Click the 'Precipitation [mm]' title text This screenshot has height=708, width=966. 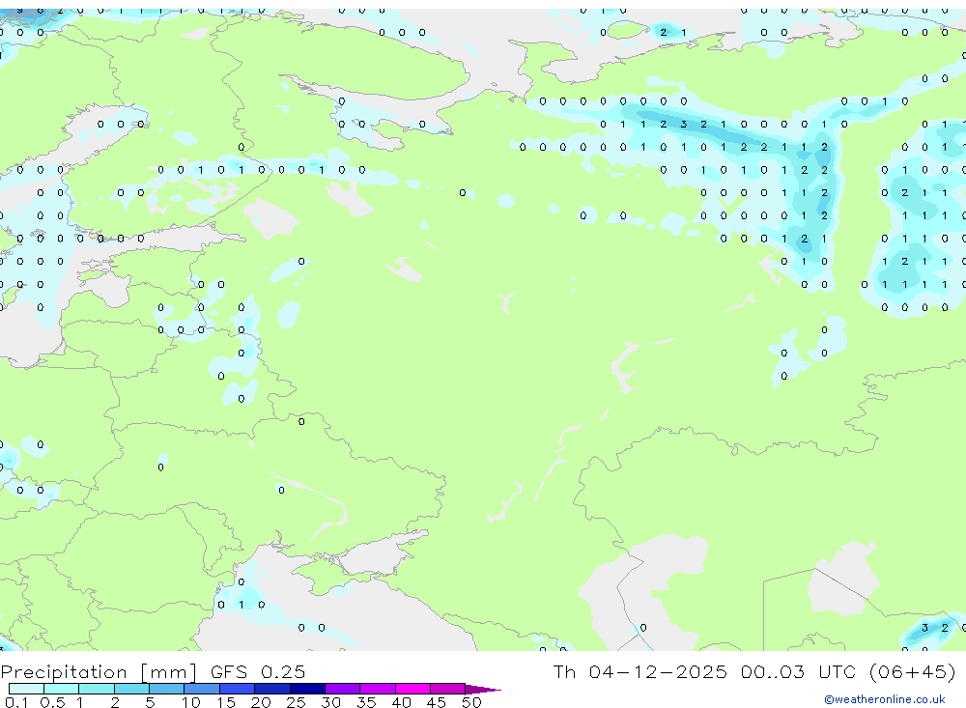[x=99, y=672]
